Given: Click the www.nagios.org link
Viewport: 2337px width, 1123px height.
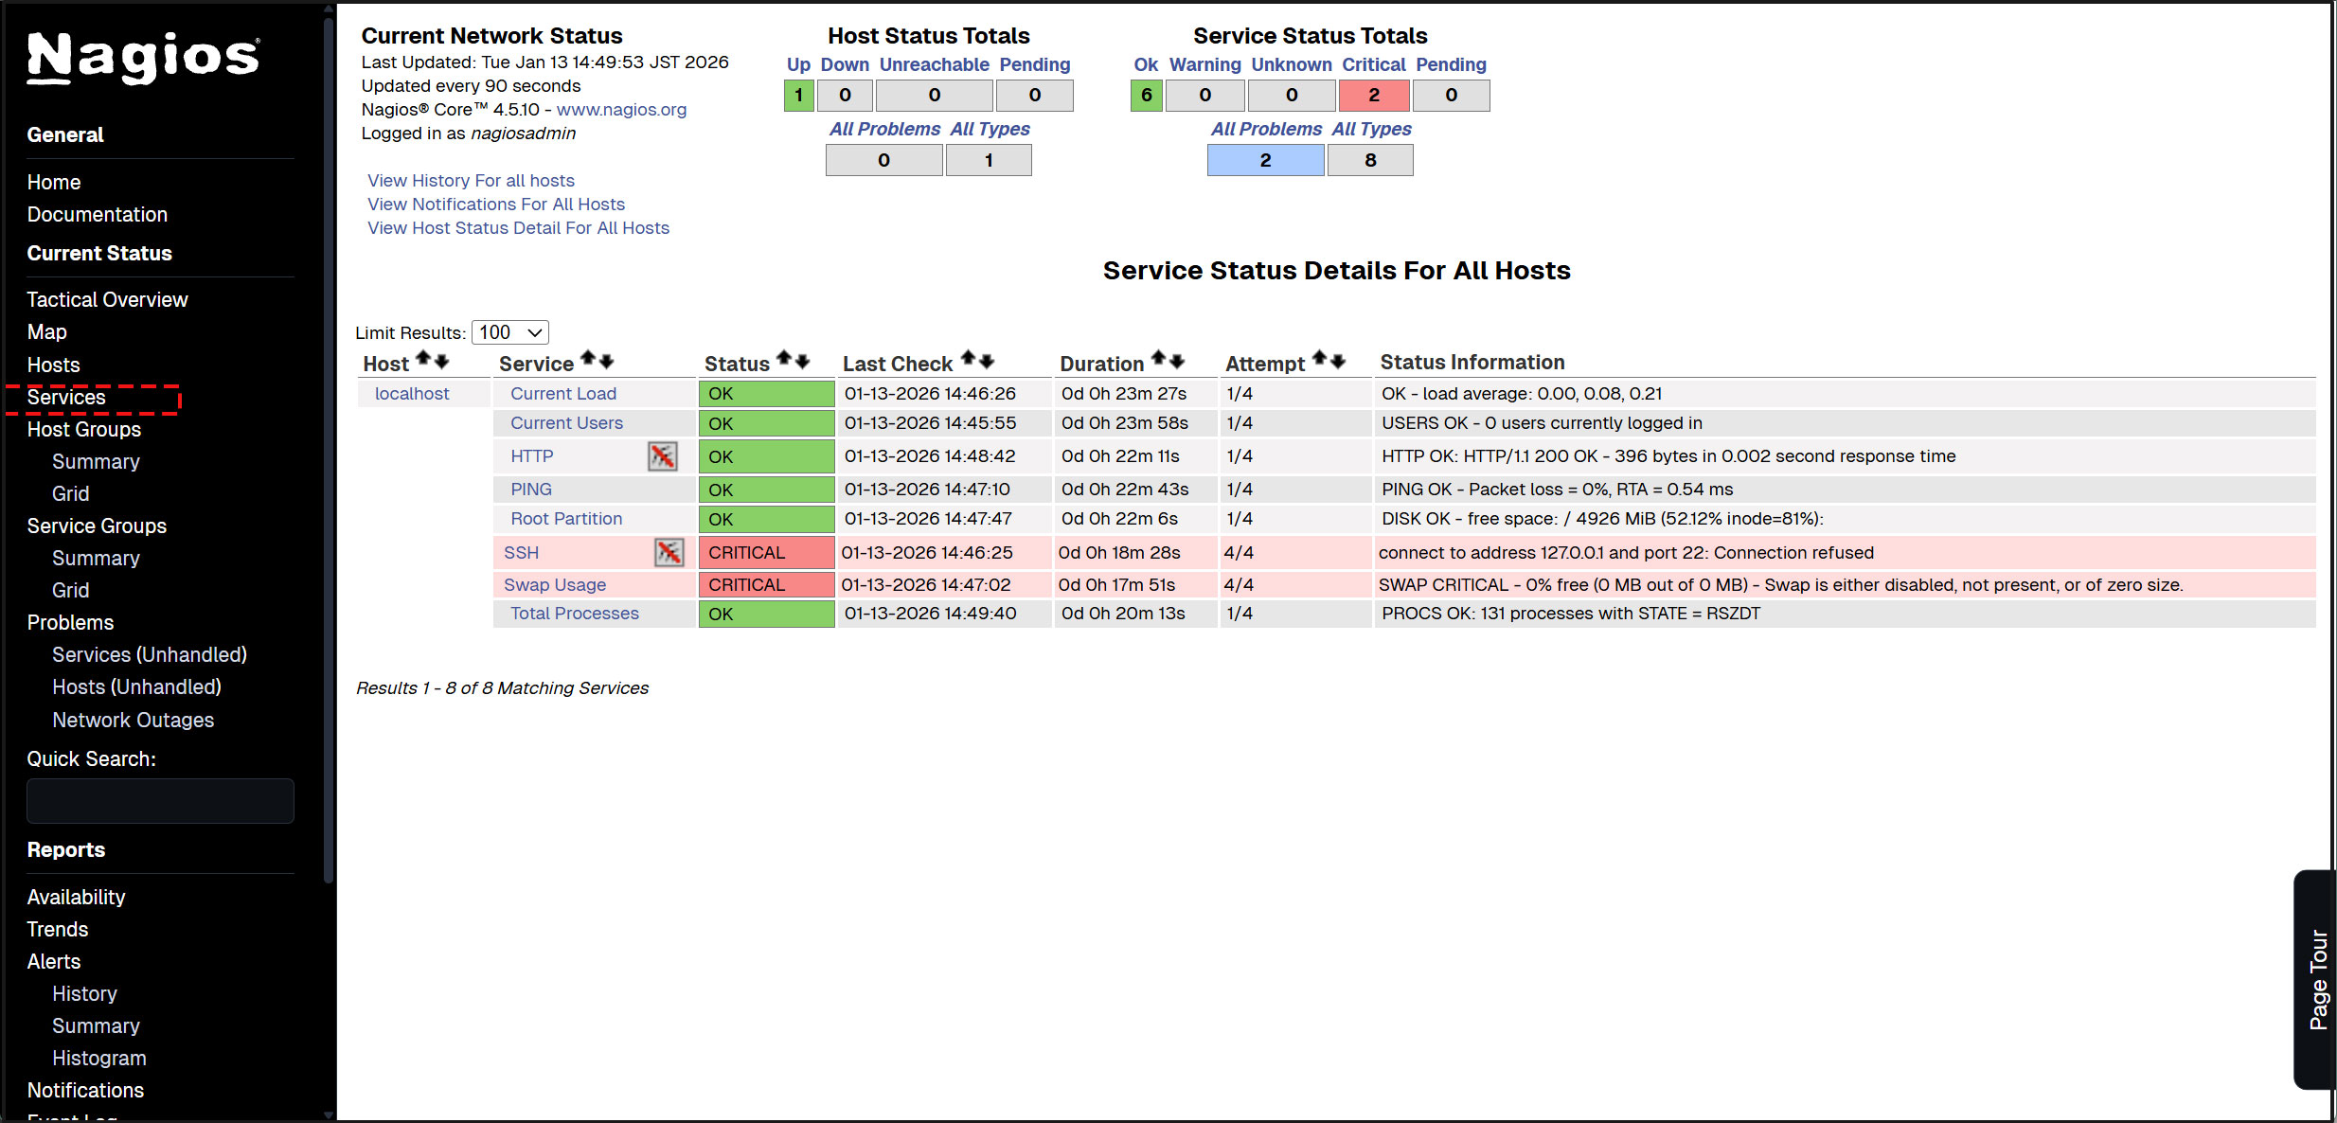Looking at the screenshot, I should (621, 109).
